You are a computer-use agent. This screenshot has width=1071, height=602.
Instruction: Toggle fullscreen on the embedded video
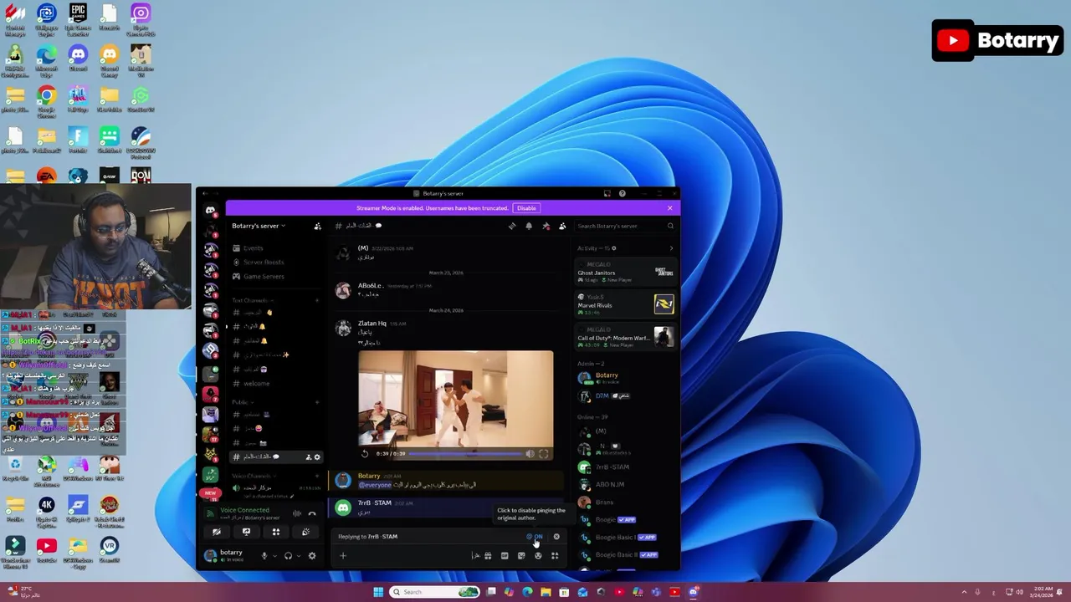[x=544, y=453]
